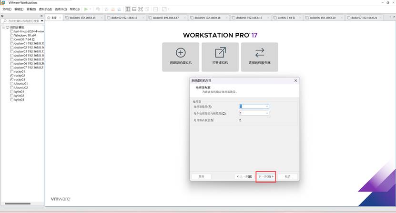The width and height of the screenshot is (396, 213).
Task: Click the Unity mode toolbar icon
Action: [147, 9]
